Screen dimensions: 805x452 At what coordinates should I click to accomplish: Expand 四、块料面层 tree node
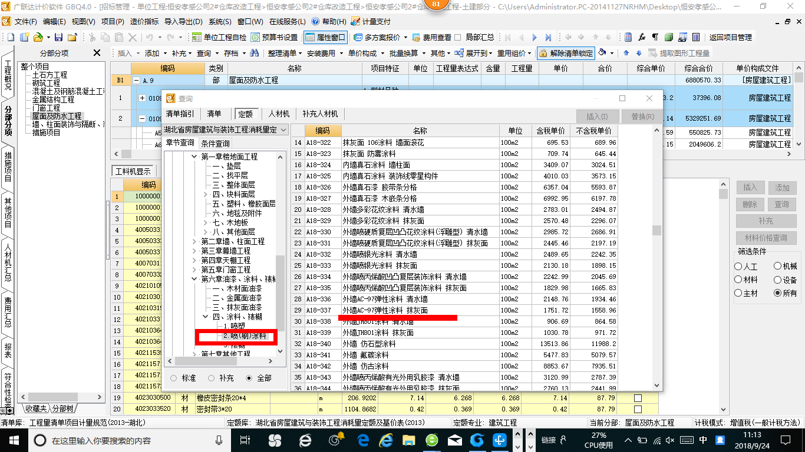[x=205, y=194]
